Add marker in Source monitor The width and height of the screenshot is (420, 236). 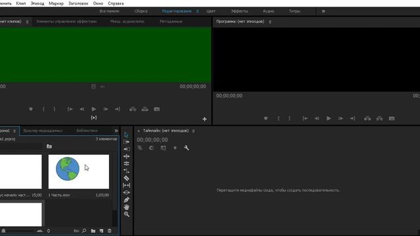pos(31,109)
